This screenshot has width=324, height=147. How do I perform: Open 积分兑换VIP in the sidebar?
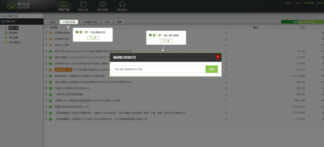(x=15, y=42)
